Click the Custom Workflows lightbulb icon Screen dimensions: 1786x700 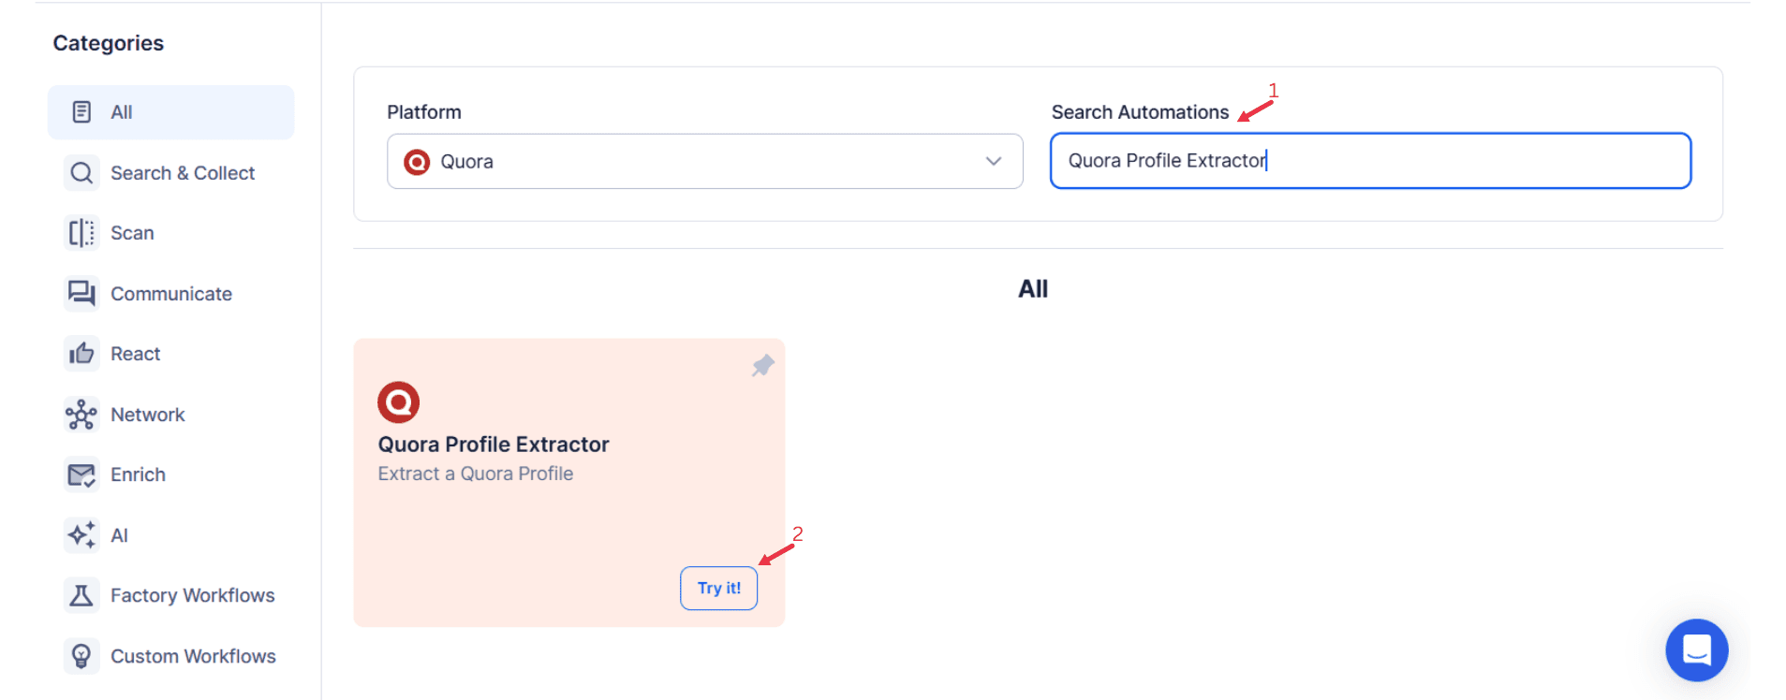(x=81, y=656)
